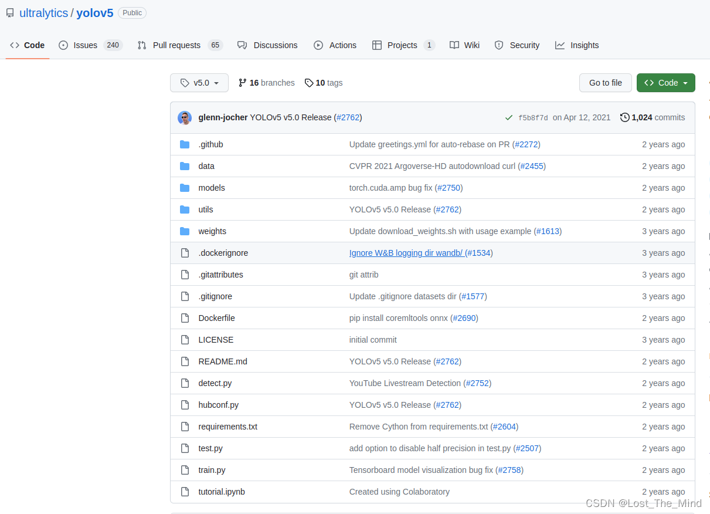Viewport: 710px width, 514px height.
Task: Click the 'Created using Colaboratory' commit message
Action: (x=399, y=492)
